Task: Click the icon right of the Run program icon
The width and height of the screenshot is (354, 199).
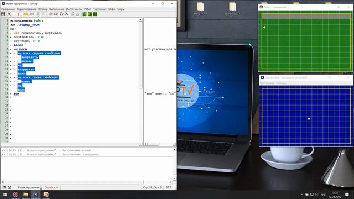Action: (x=56, y=14)
